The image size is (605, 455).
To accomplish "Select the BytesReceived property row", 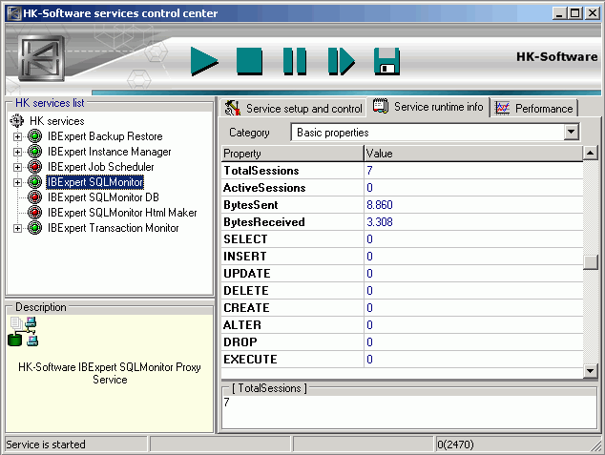I will tap(402, 221).
